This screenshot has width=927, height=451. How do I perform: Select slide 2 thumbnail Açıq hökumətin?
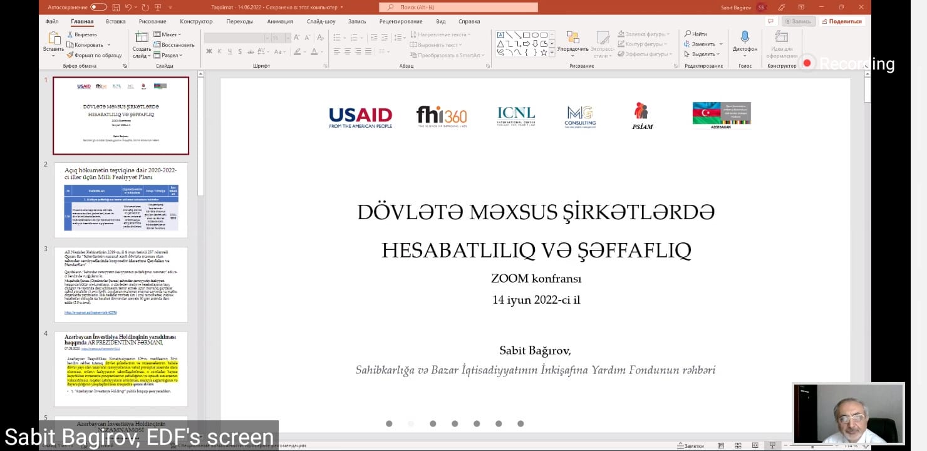121,200
